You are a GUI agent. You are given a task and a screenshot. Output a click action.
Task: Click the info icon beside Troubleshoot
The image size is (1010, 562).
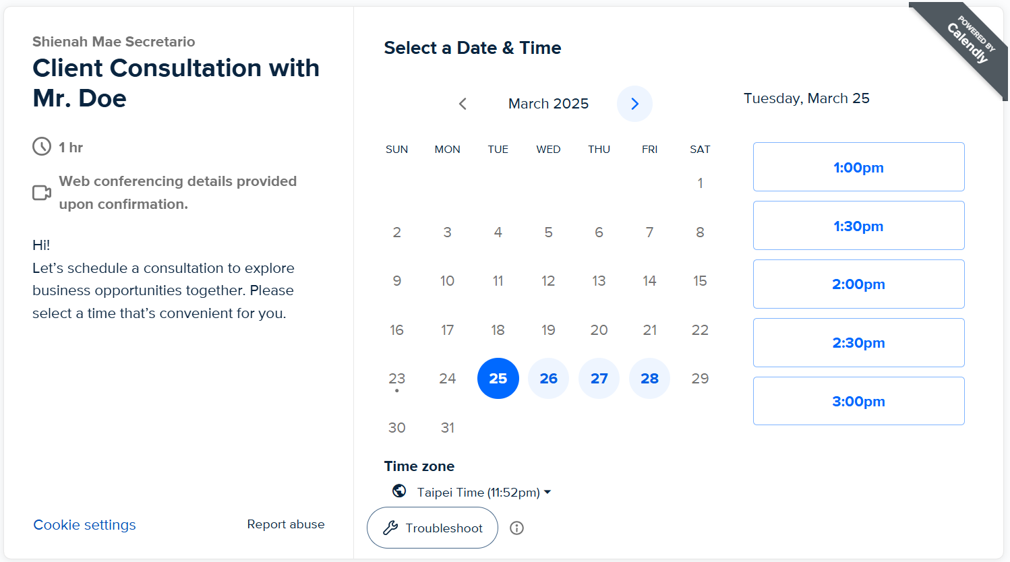(517, 528)
